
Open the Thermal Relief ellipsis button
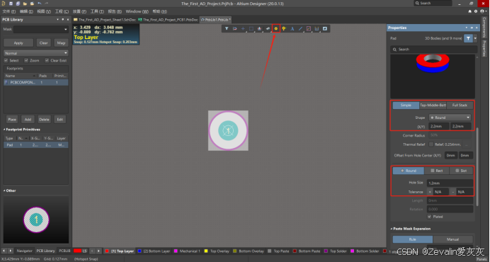click(x=466, y=144)
